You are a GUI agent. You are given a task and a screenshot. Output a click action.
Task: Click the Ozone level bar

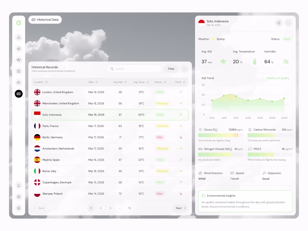coord(221,135)
